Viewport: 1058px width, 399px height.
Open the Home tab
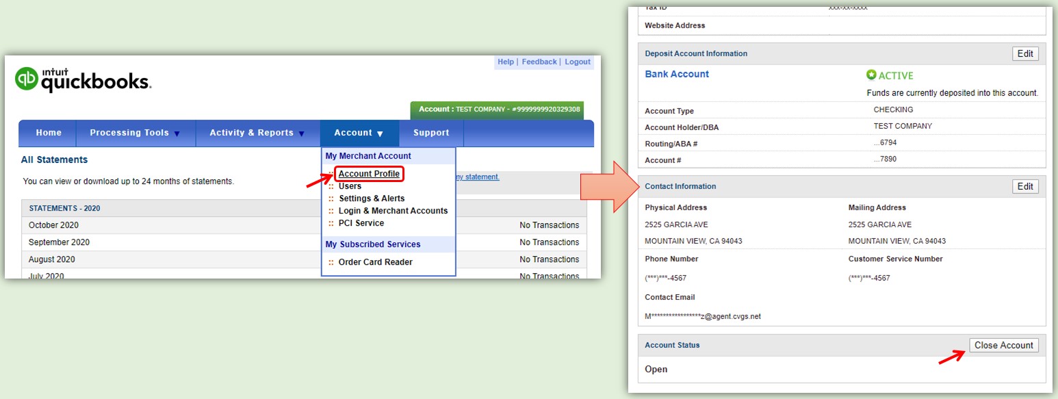(49, 133)
